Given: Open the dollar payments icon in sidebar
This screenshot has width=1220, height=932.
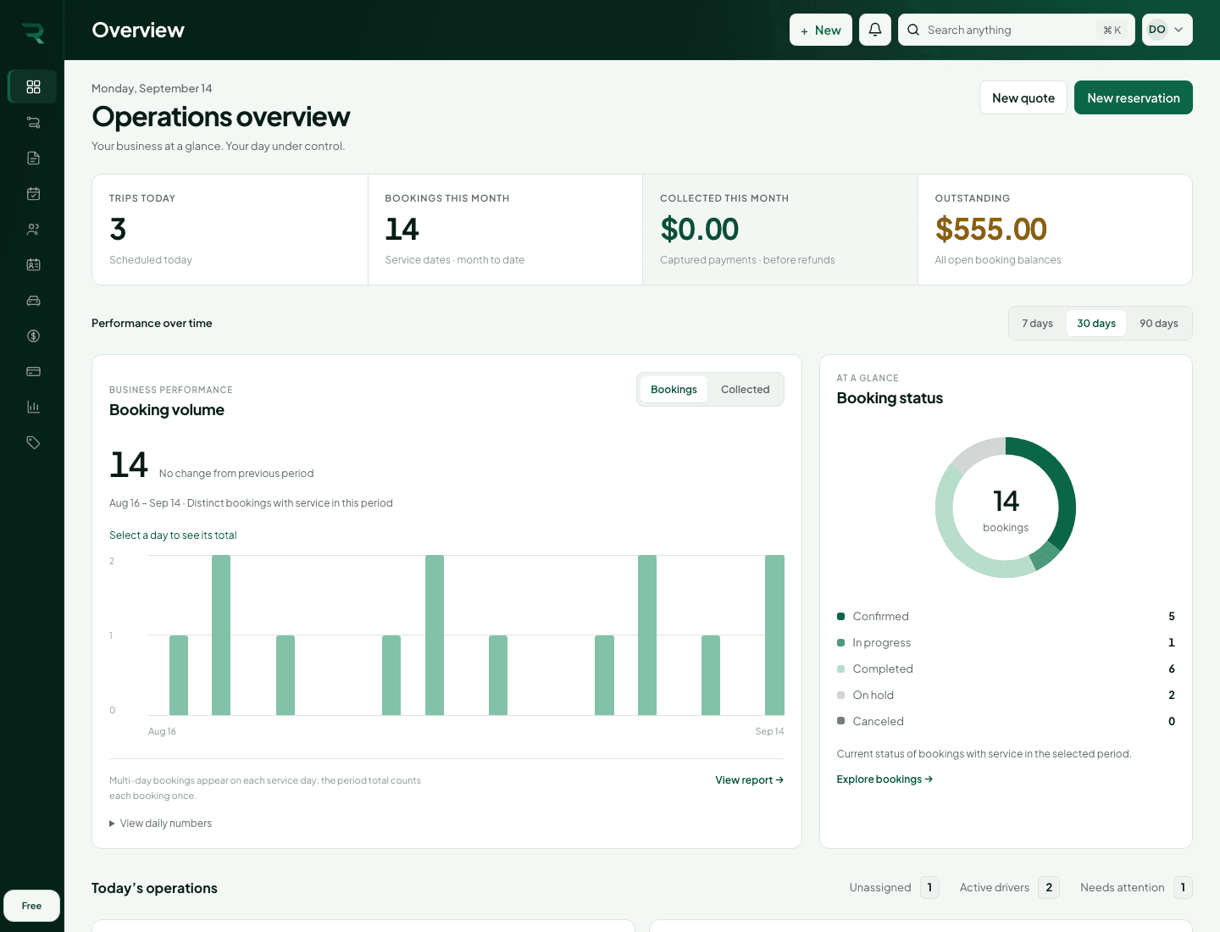Looking at the screenshot, I should pos(33,336).
